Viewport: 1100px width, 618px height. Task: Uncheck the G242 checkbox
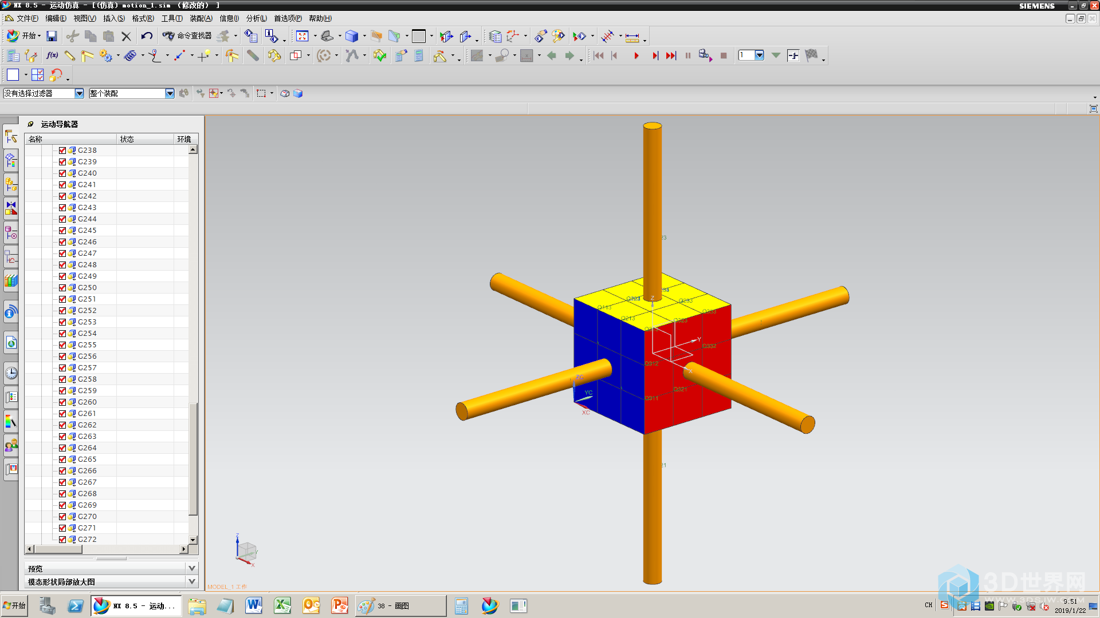[62, 196]
